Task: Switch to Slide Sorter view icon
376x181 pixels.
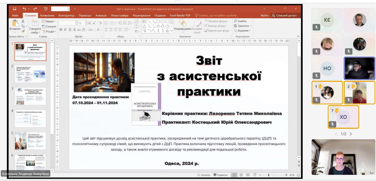Action: coord(241,175)
